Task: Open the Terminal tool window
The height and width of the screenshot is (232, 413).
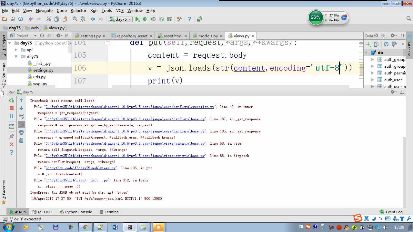Action: coord(109,212)
